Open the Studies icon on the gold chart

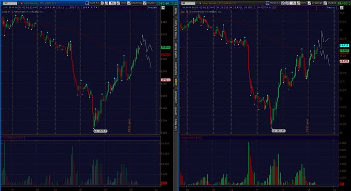145,3
